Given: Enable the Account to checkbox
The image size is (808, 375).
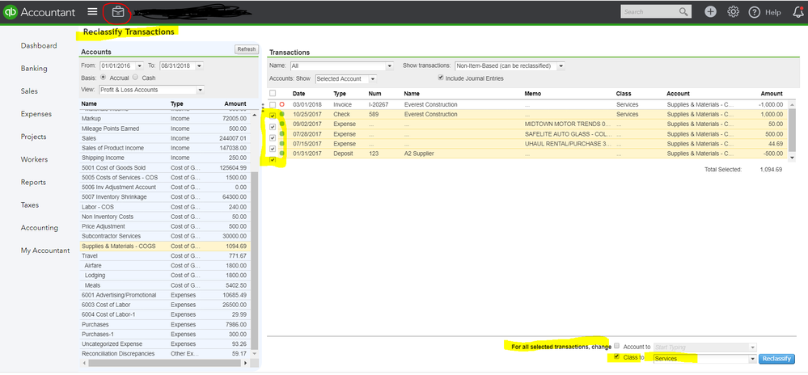Looking at the screenshot, I should (x=617, y=346).
